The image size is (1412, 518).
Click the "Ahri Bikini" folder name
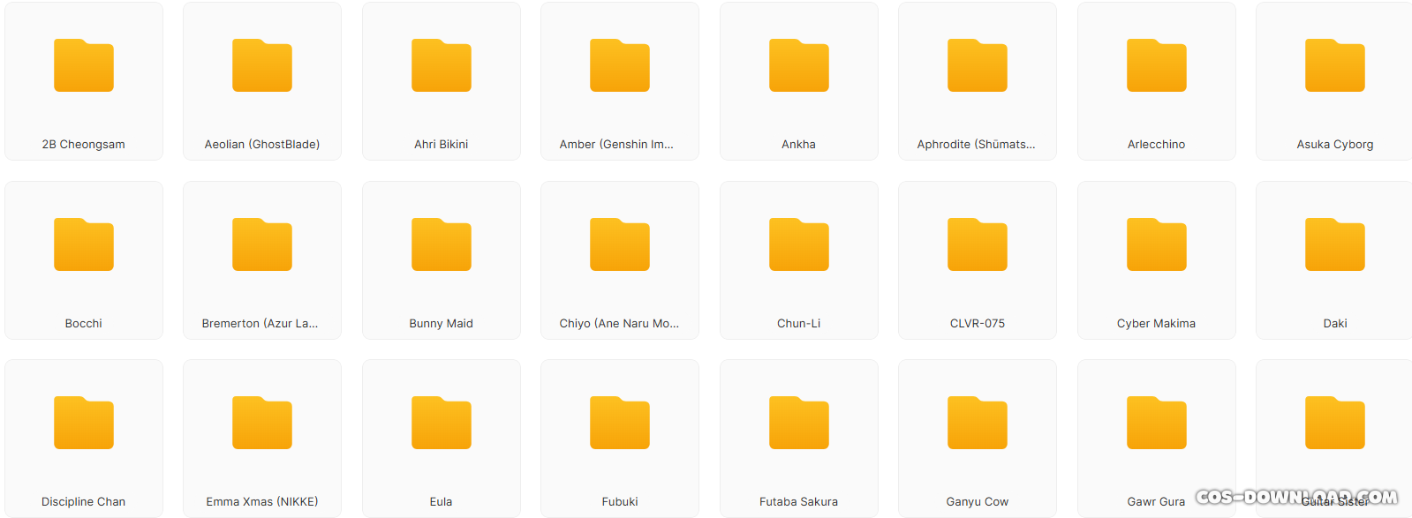pos(442,145)
